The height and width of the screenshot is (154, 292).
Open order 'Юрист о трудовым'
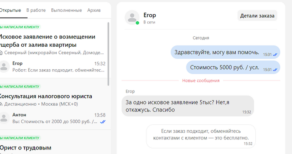[x=25, y=148]
